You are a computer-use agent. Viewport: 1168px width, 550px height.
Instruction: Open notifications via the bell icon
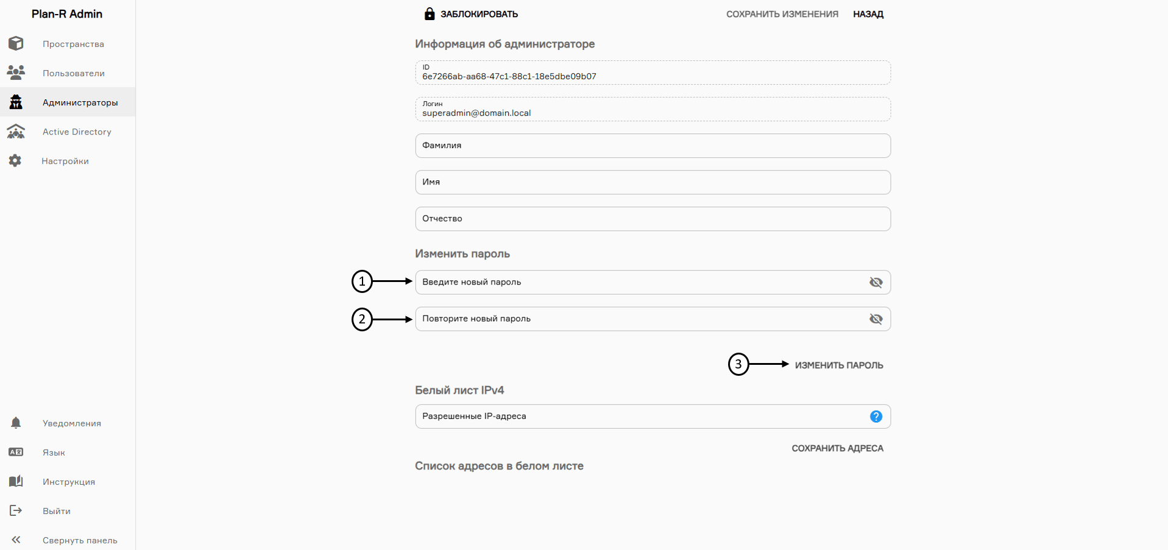click(x=16, y=423)
